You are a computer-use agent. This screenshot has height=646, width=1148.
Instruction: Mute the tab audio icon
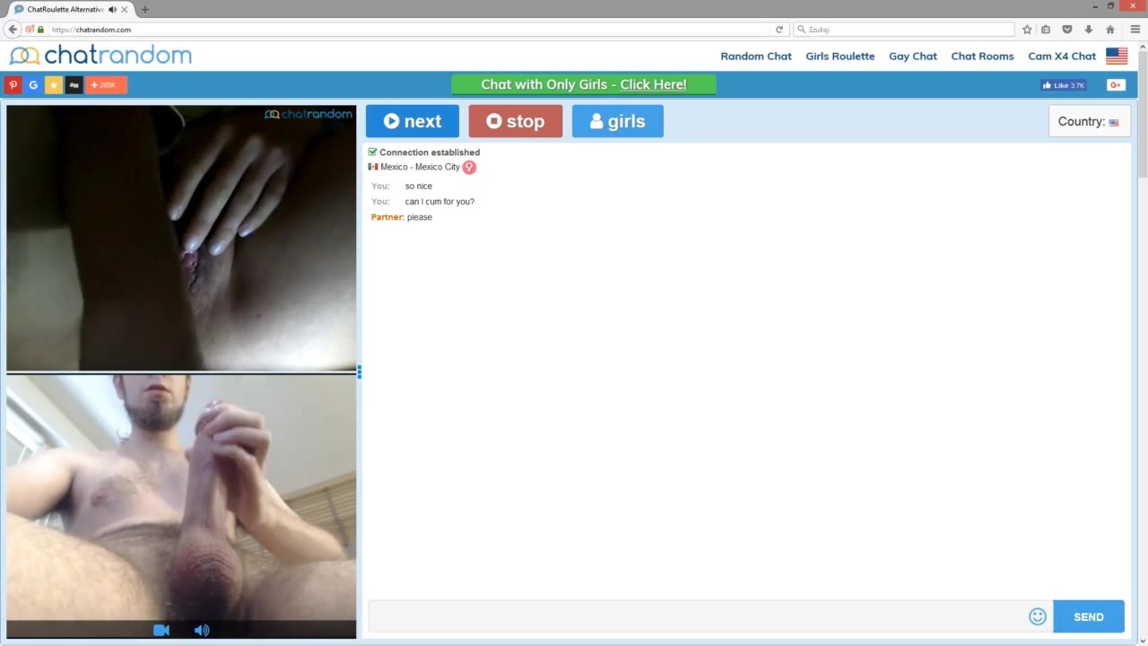[112, 9]
